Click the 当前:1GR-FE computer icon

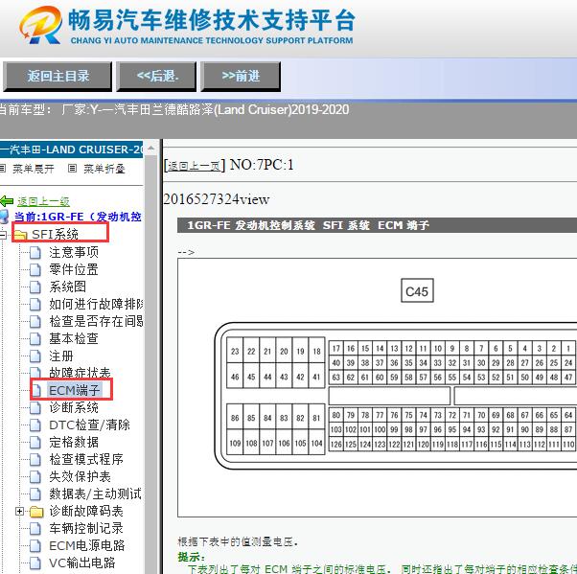4,218
